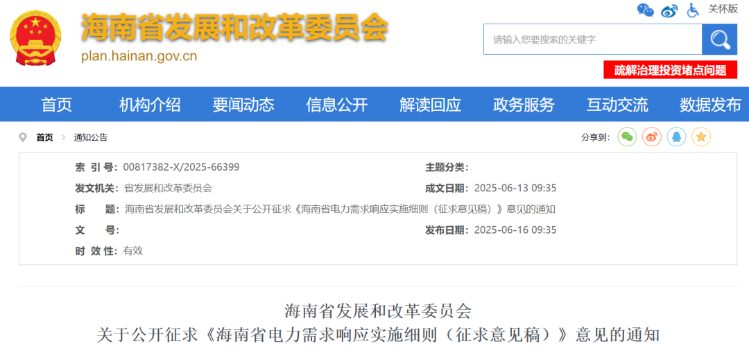
Task: Open the 政务服务 navigation menu
Action: click(x=524, y=104)
